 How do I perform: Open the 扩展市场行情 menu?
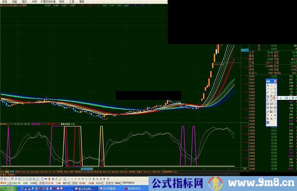coord(48,2)
